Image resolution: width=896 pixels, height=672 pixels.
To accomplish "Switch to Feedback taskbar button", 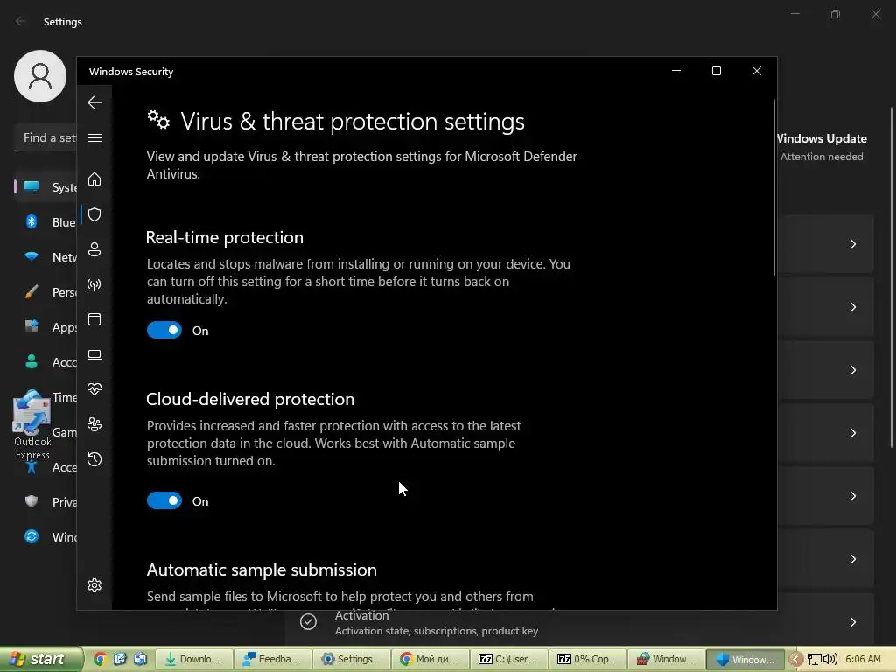I will [272, 660].
